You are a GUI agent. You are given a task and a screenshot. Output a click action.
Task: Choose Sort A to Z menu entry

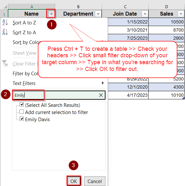click(24, 23)
